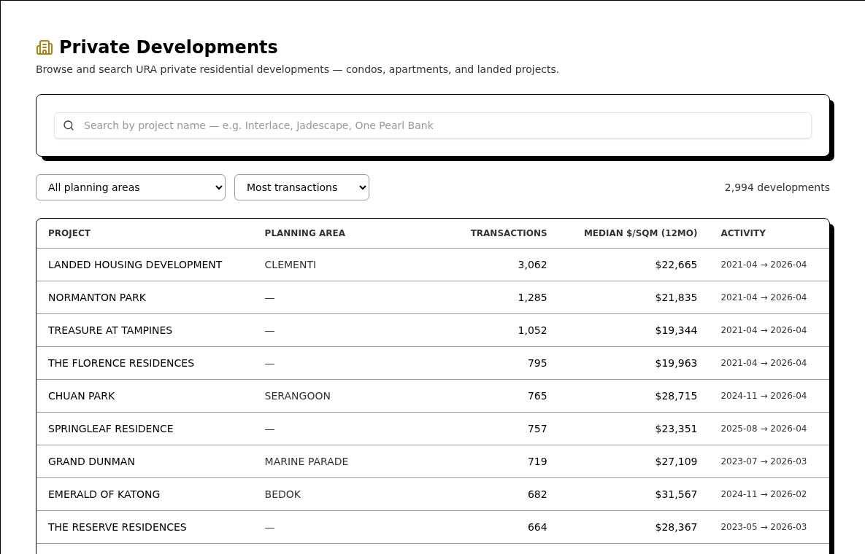865x554 pixels.
Task: Open the NORMANTON PARK project
Action: [x=97, y=297]
